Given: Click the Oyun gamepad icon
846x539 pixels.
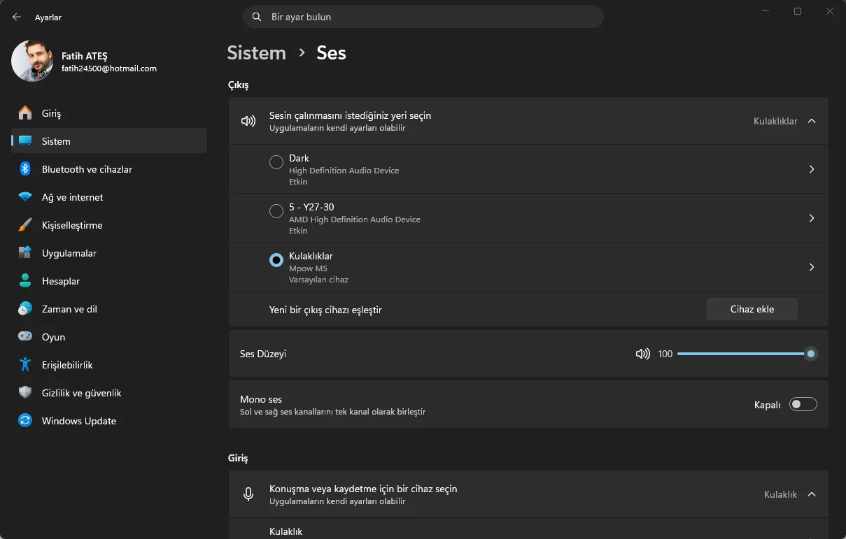Looking at the screenshot, I should (x=25, y=337).
